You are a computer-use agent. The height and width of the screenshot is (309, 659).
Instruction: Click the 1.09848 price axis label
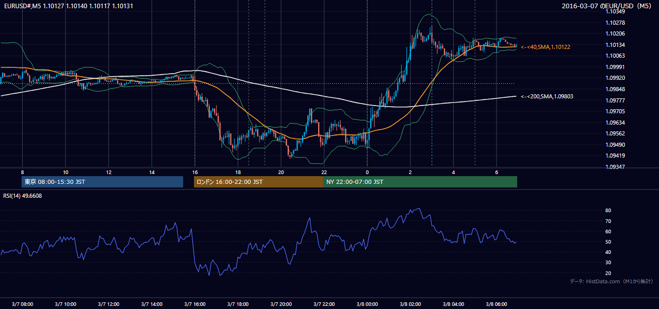615,89
